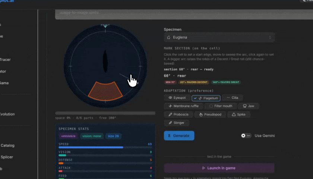Open the Catalog sidebar item

(7, 145)
